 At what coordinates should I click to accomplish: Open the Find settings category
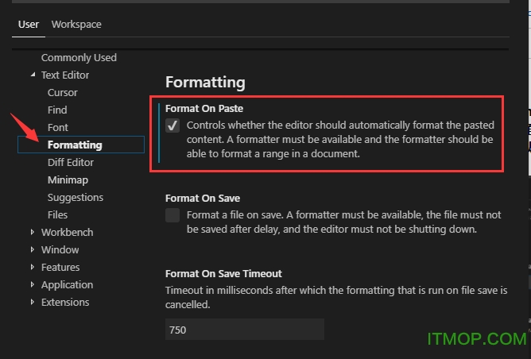[57, 110]
